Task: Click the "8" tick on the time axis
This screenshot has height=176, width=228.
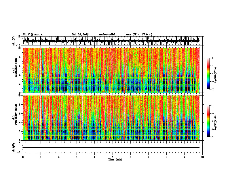Action: point(166,157)
